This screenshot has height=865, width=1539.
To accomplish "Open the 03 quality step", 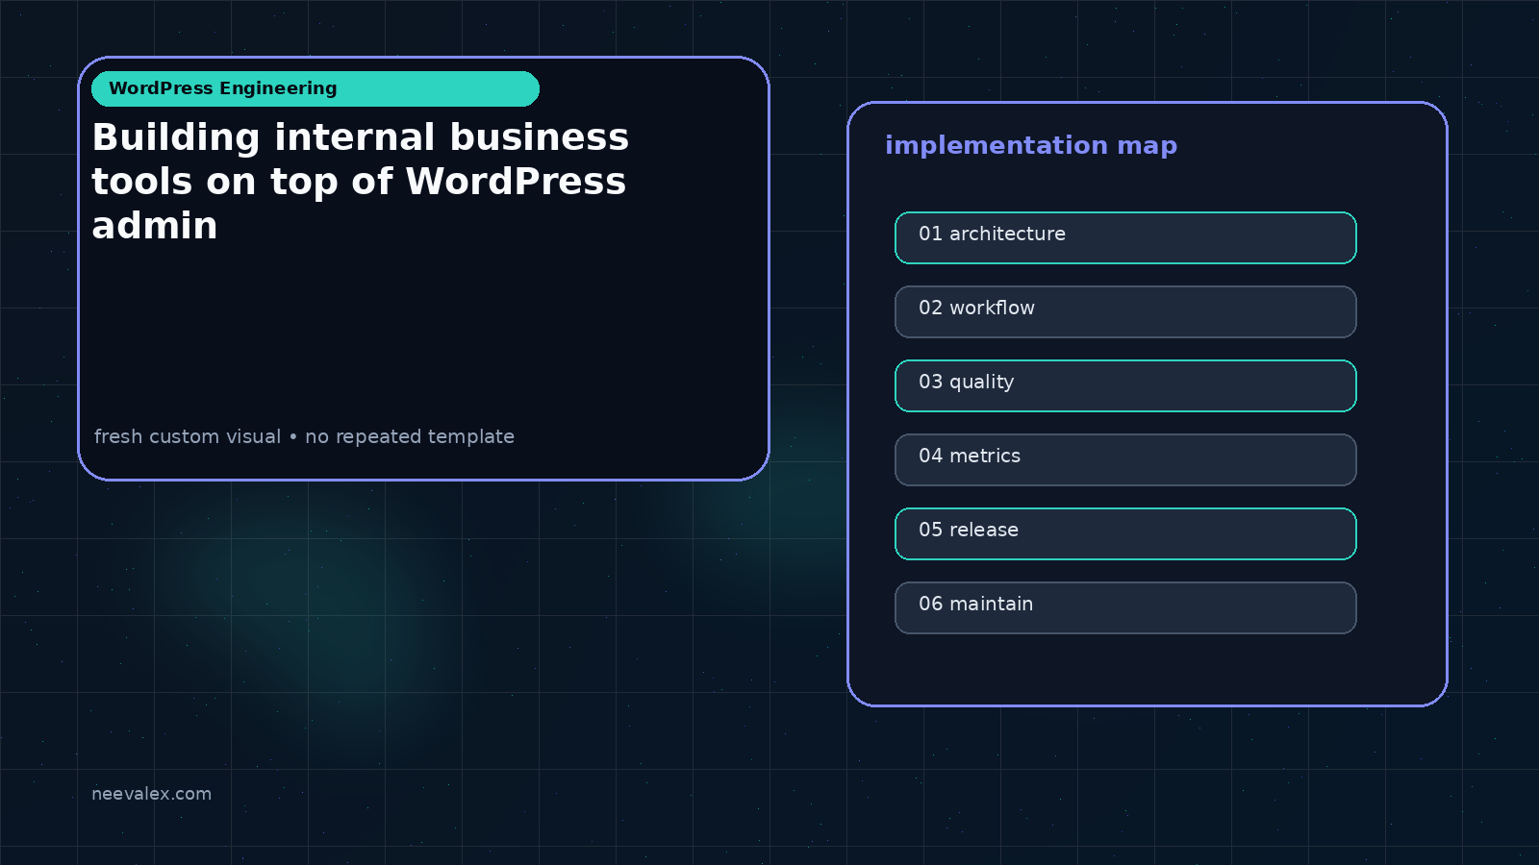I will [x=1125, y=385].
